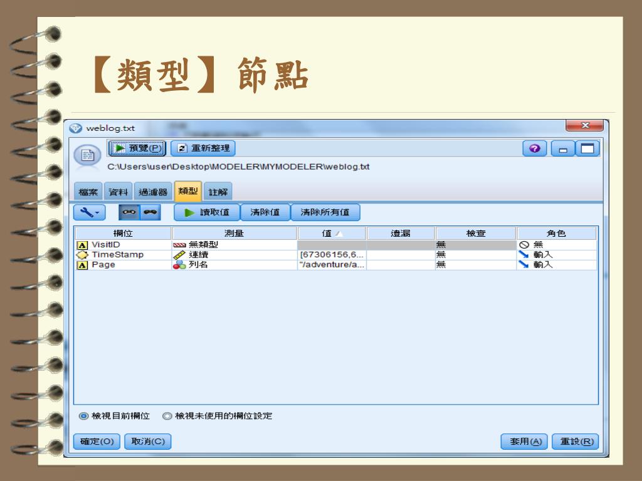Open the 註解 tab
Viewport: 642px width, 481px height.
coord(218,192)
